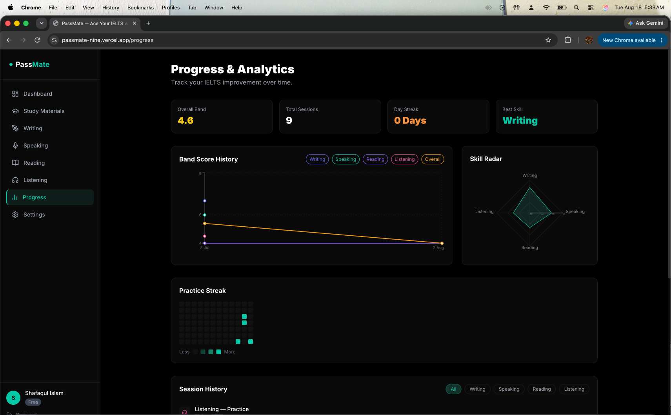Screen dimensions: 671x415
Task: Click the Study Materials graduation cap icon
Action: point(15,111)
